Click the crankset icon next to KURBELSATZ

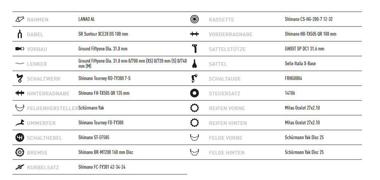(20, 167)
